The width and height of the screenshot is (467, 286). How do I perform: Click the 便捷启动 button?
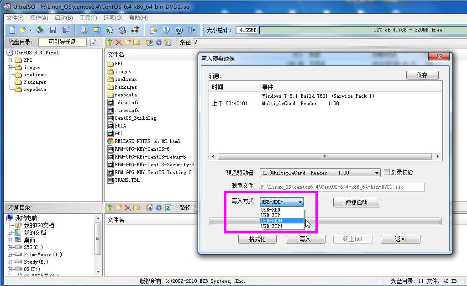357,202
